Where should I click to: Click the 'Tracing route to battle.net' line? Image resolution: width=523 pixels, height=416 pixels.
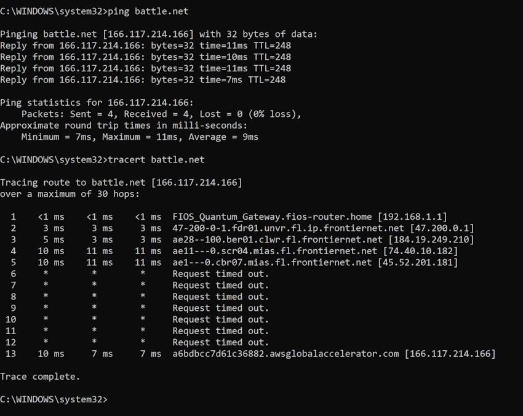click(x=121, y=182)
